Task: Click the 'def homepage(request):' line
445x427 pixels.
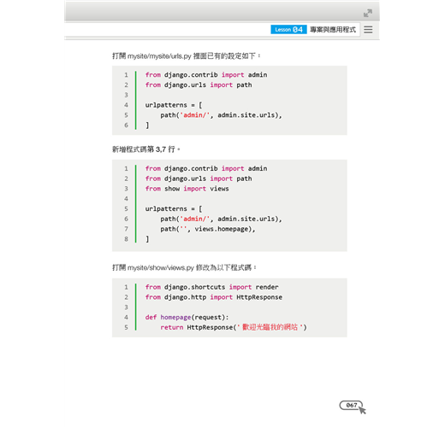Action: pos(187,317)
